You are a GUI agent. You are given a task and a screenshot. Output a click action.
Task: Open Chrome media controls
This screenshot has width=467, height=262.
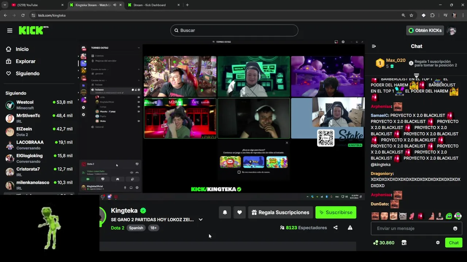pyautogui.click(x=445, y=15)
